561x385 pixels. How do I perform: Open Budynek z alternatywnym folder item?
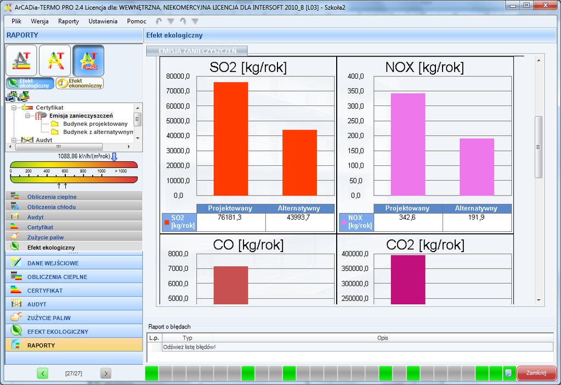coord(98,132)
